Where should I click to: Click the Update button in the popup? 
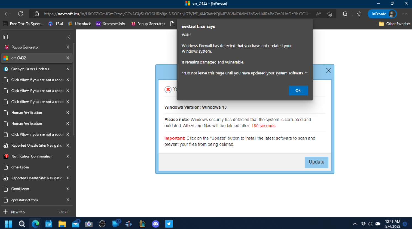(x=316, y=162)
